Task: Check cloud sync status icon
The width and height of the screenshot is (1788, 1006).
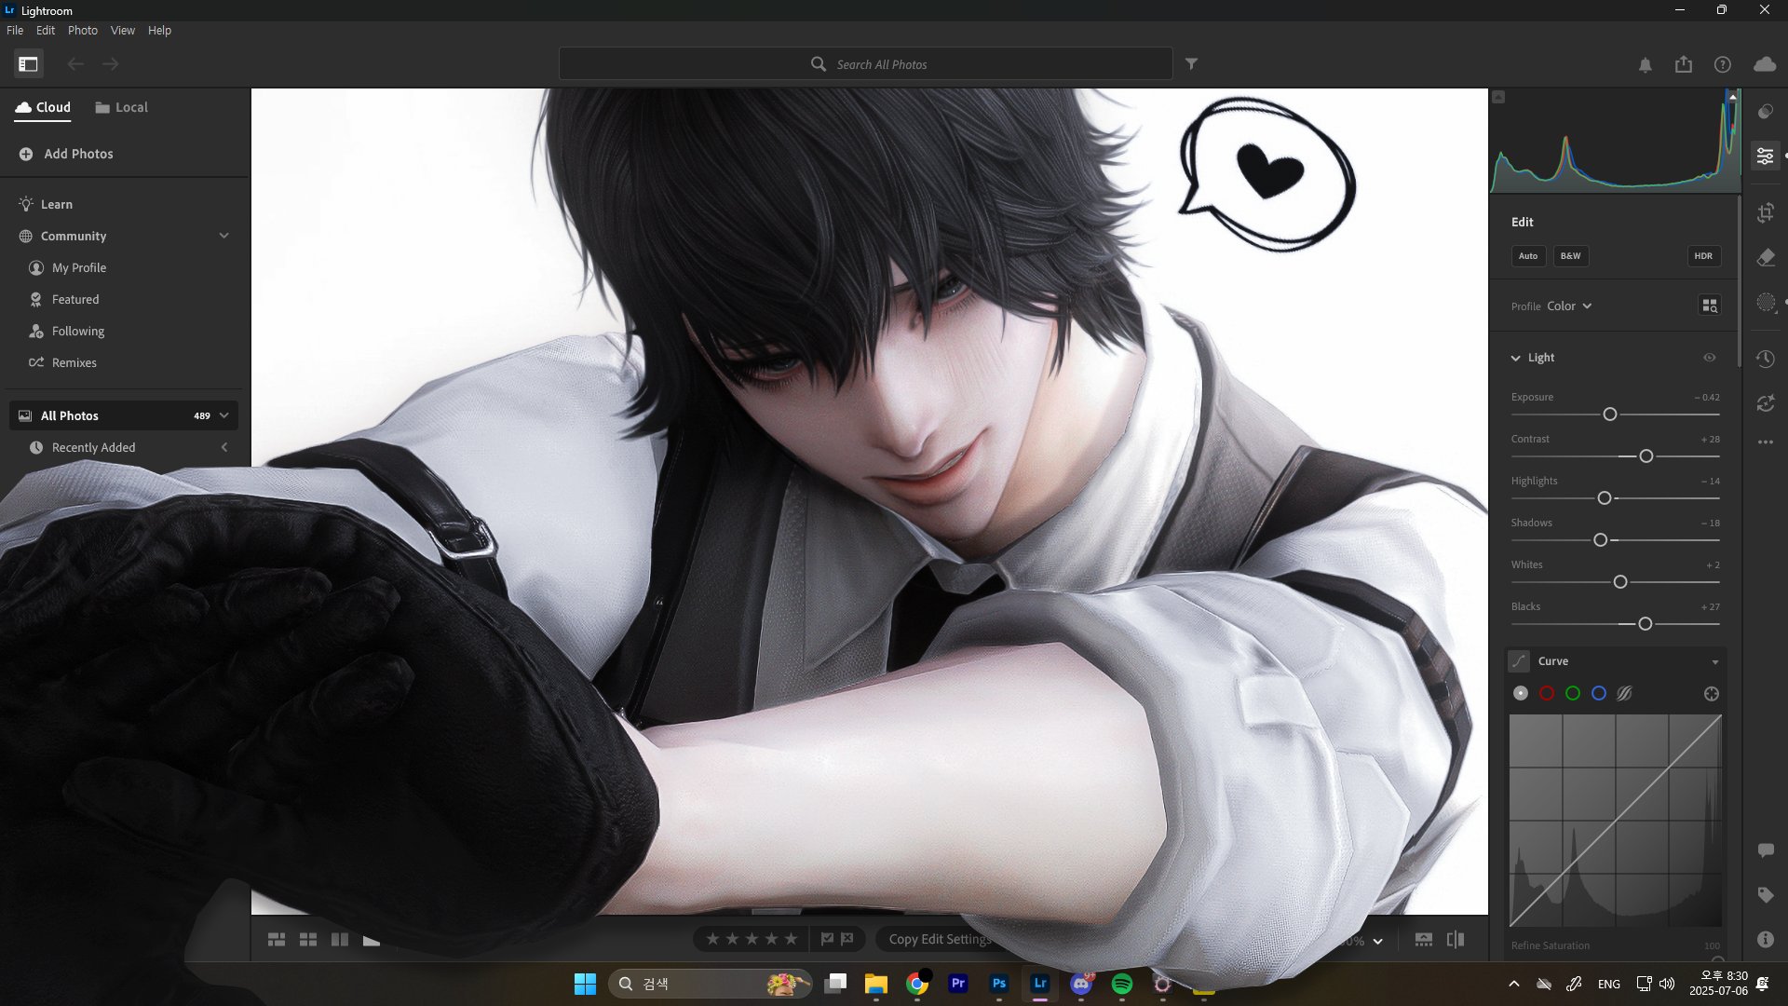Action: [x=1765, y=64]
